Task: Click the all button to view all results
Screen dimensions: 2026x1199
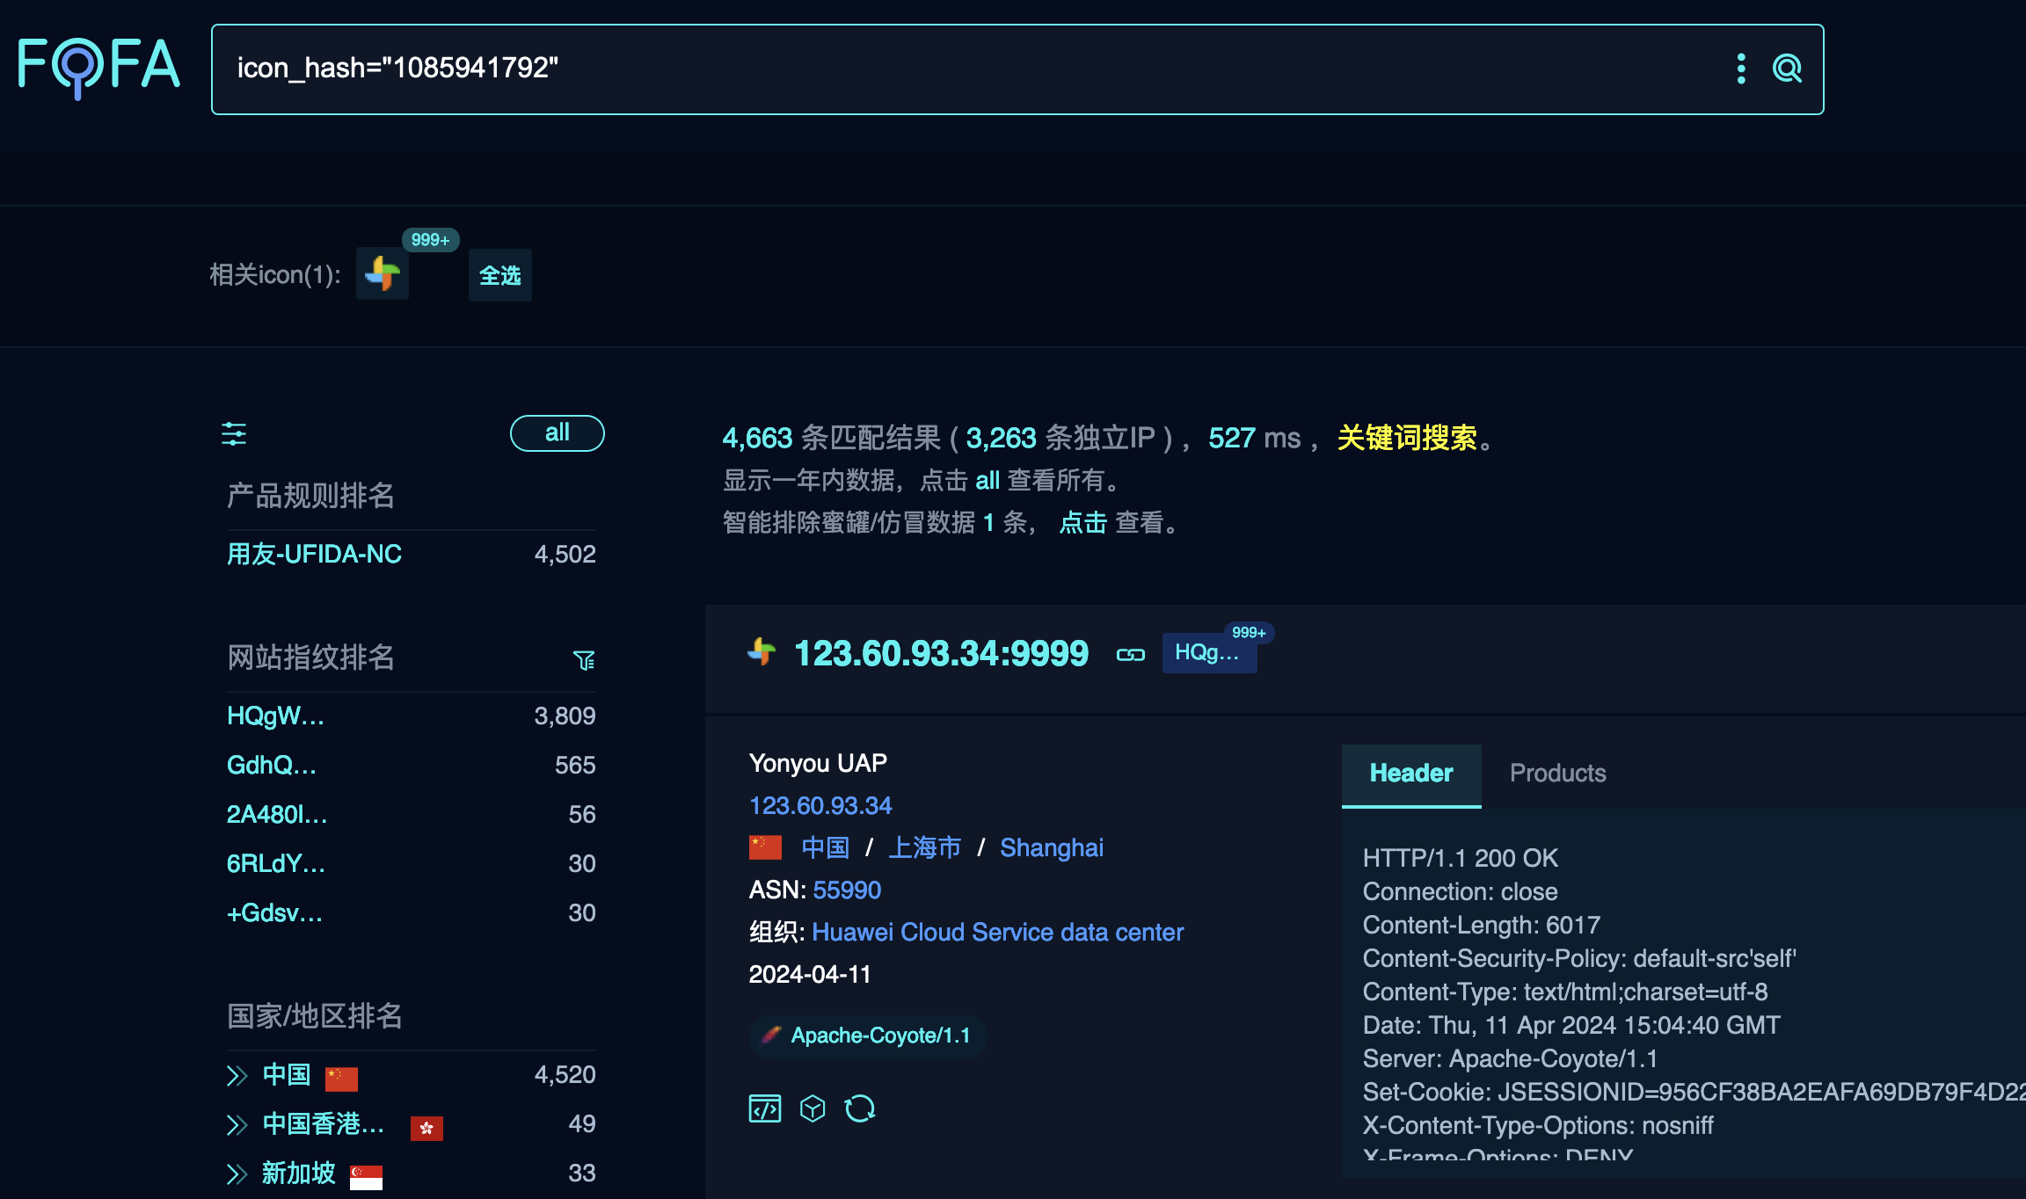Action: [557, 432]
